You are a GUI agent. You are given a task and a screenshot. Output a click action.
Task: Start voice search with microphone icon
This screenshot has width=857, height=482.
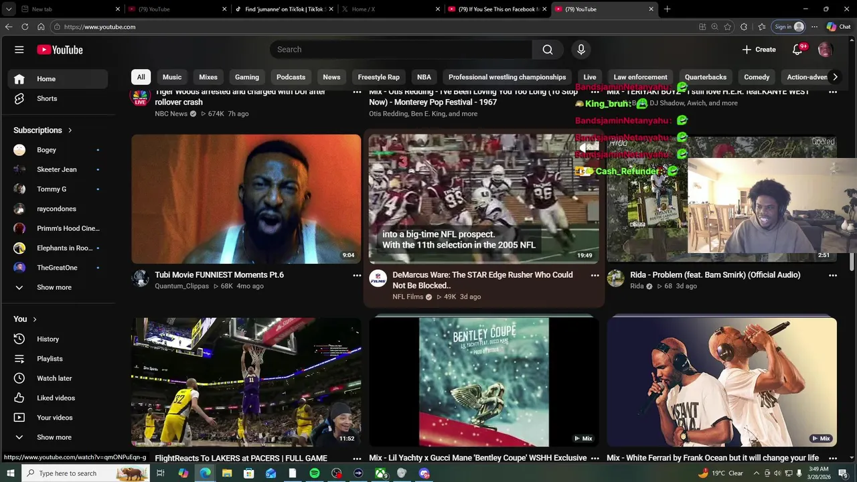coord(581,50)
